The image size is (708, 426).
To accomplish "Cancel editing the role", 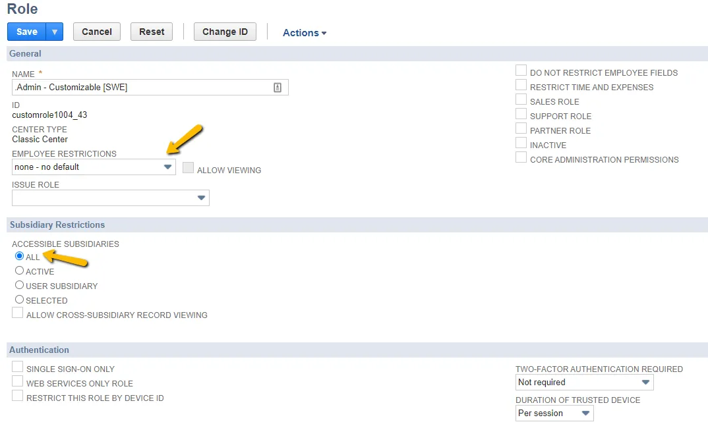I will click(97, 32).
